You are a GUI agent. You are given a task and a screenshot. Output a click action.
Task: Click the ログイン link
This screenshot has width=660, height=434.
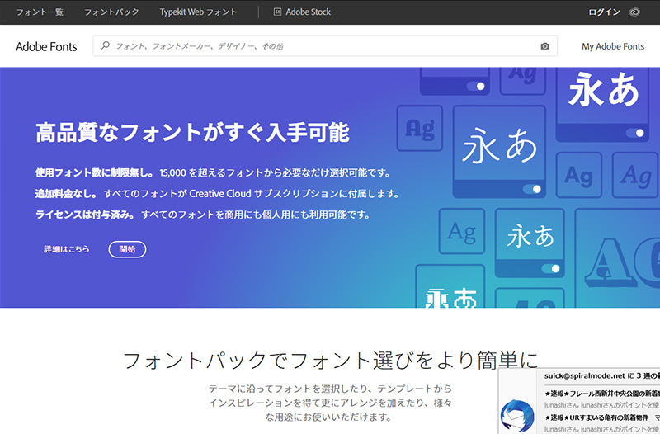pyautogui.click(x=604, y=12)
